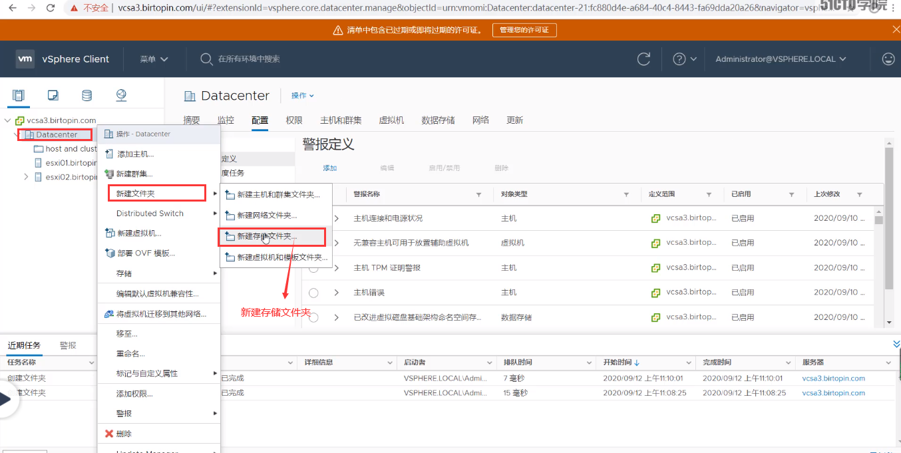Open the Distributed Switch submenu
This screenshot has height=453, width=901.
tap(159, 214)
